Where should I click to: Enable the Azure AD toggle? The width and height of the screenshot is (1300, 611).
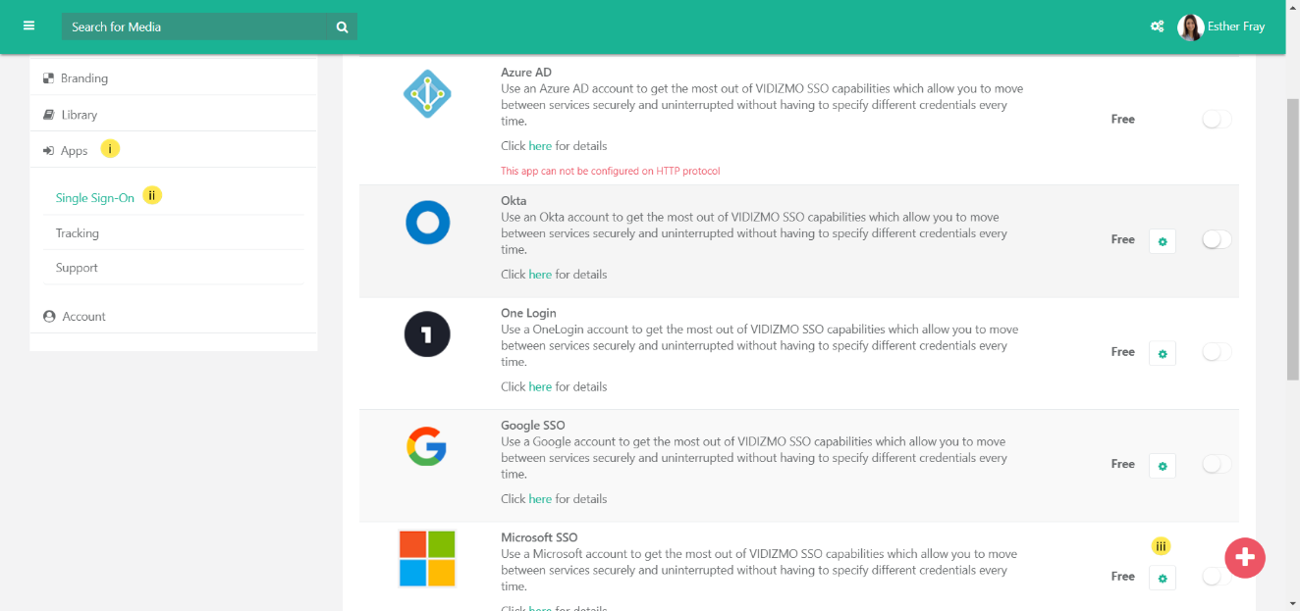[x=1216, y=120]
